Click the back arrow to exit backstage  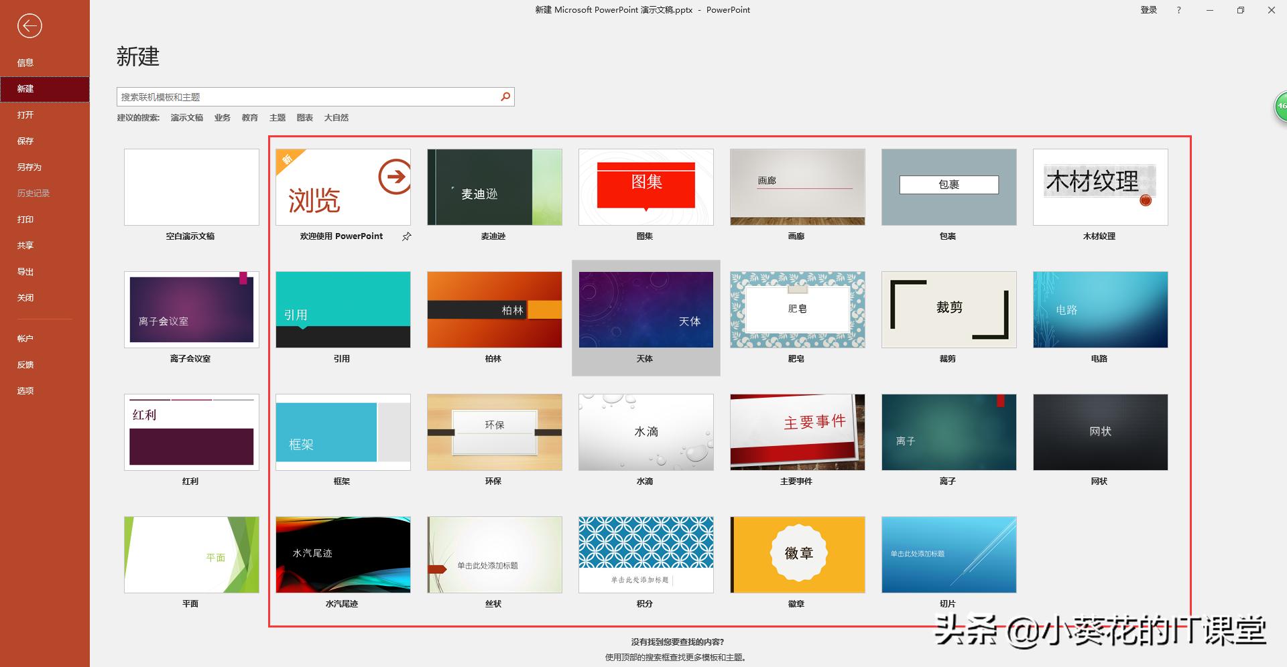(29, 26)
